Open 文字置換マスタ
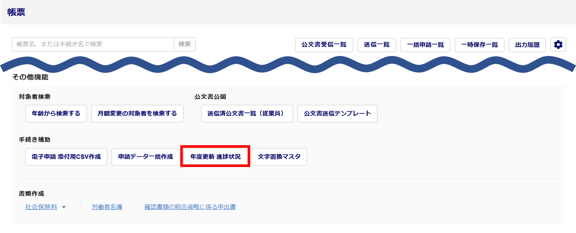 pos(279,157)
